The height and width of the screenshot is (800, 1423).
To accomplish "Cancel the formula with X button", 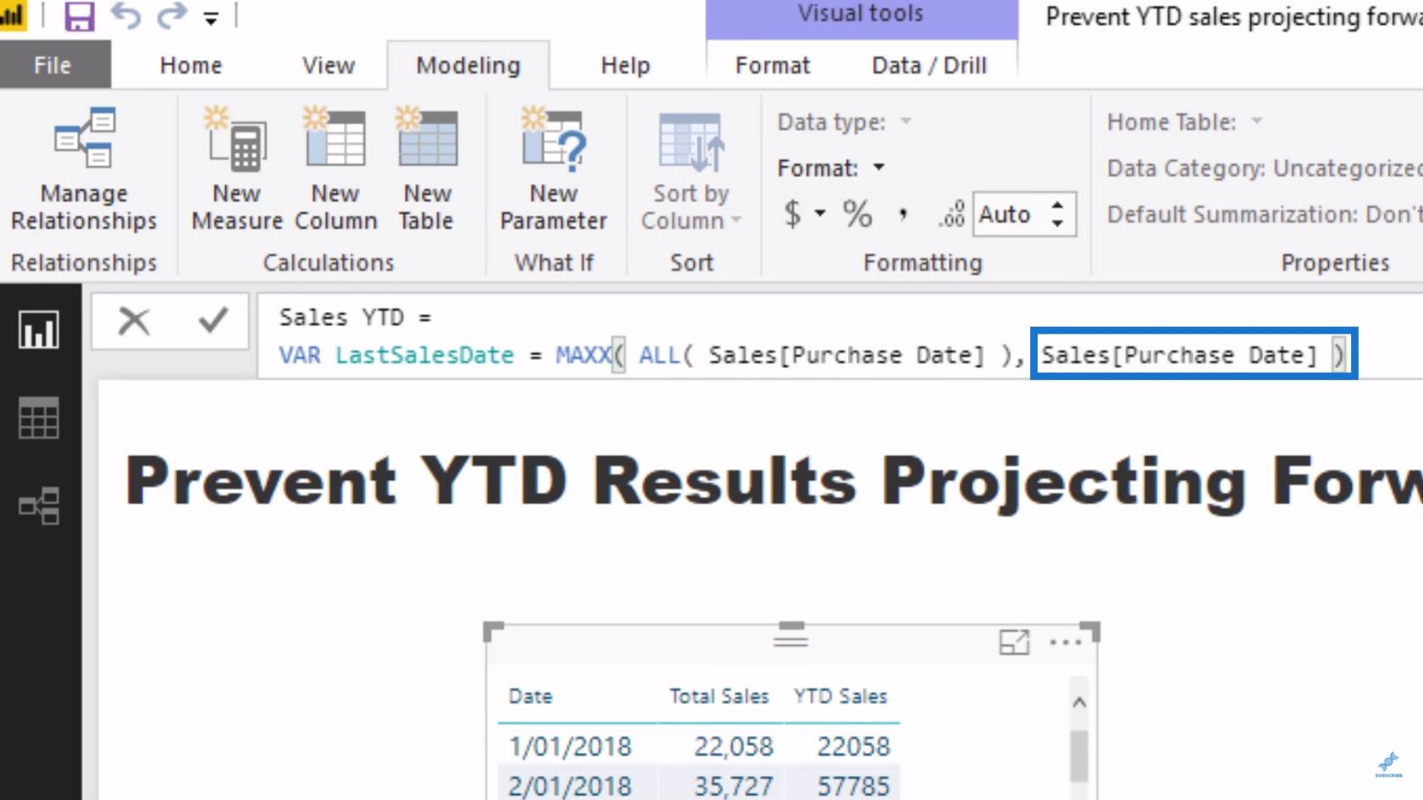I will click(x=134, y=321).
